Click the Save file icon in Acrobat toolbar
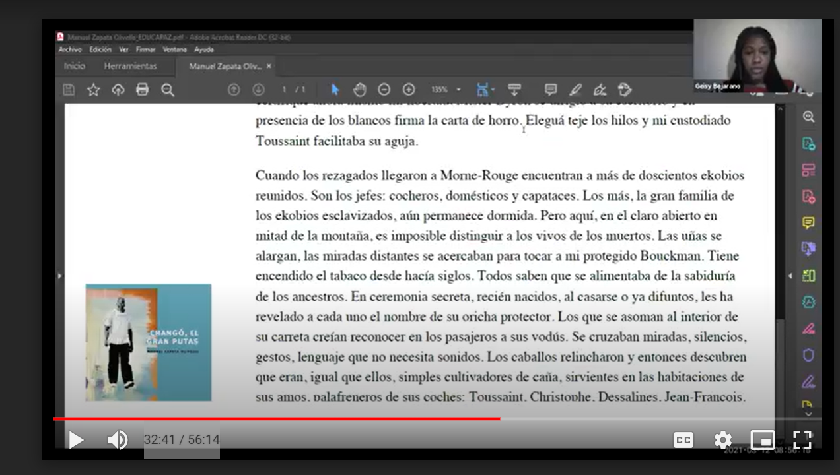Image resolution: width=840 pixels, height=475 pixels. tap(69, 90)
